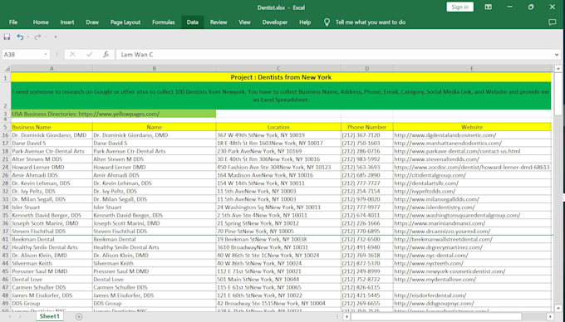565x322 pixels.
Task: Click the Tell me what you want to do box
Action: click(371, 22)
